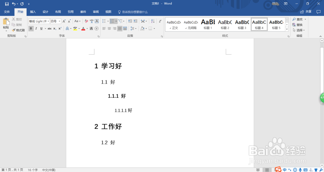The width and height of the screenshot is (324, 172).
Task: Click 格式刷 Format Painter brush
Action: tap(18, 30)
